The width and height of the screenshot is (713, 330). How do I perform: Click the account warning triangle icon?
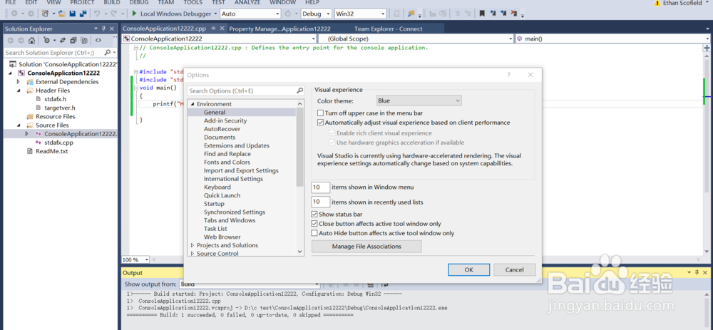[657, 3]
